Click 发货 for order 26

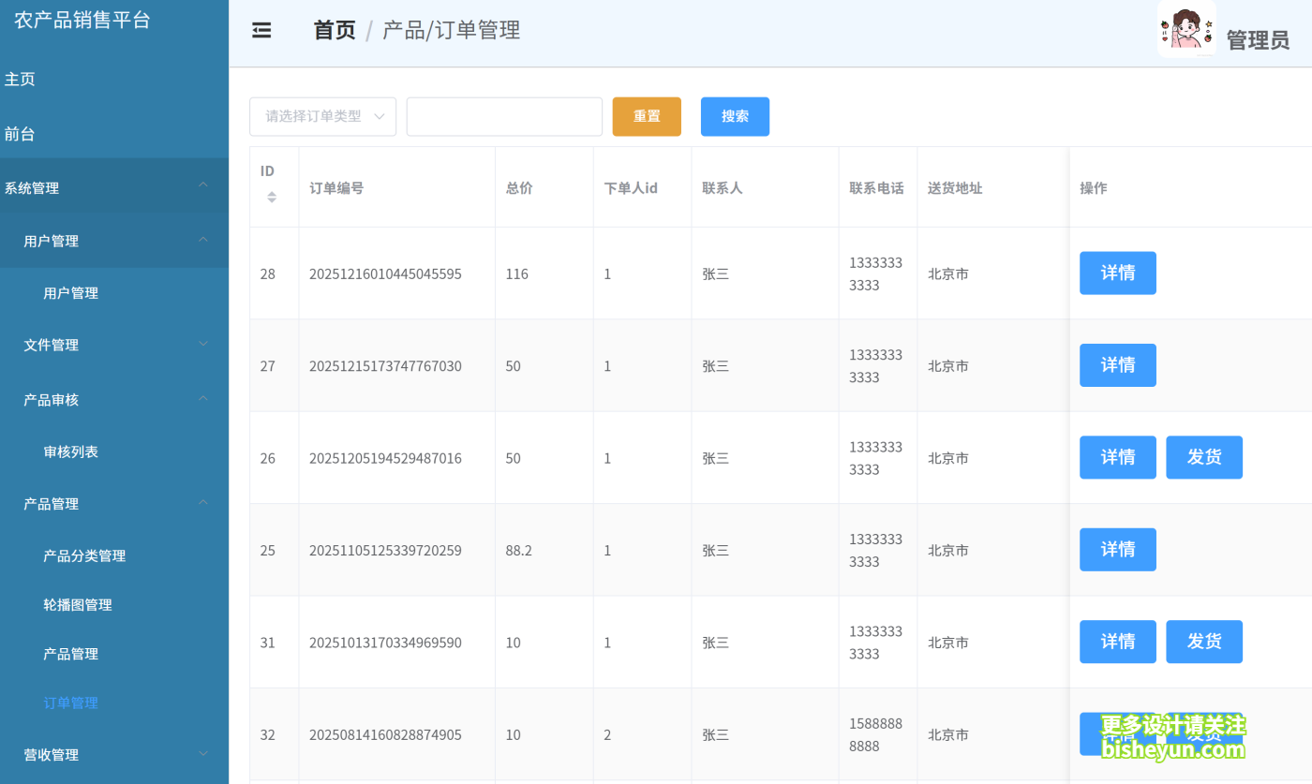tap(1204, 457)
